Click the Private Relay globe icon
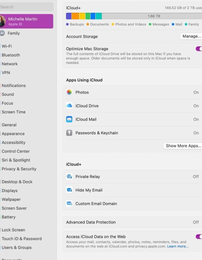The image size is (202, 260). coord(69,177)
